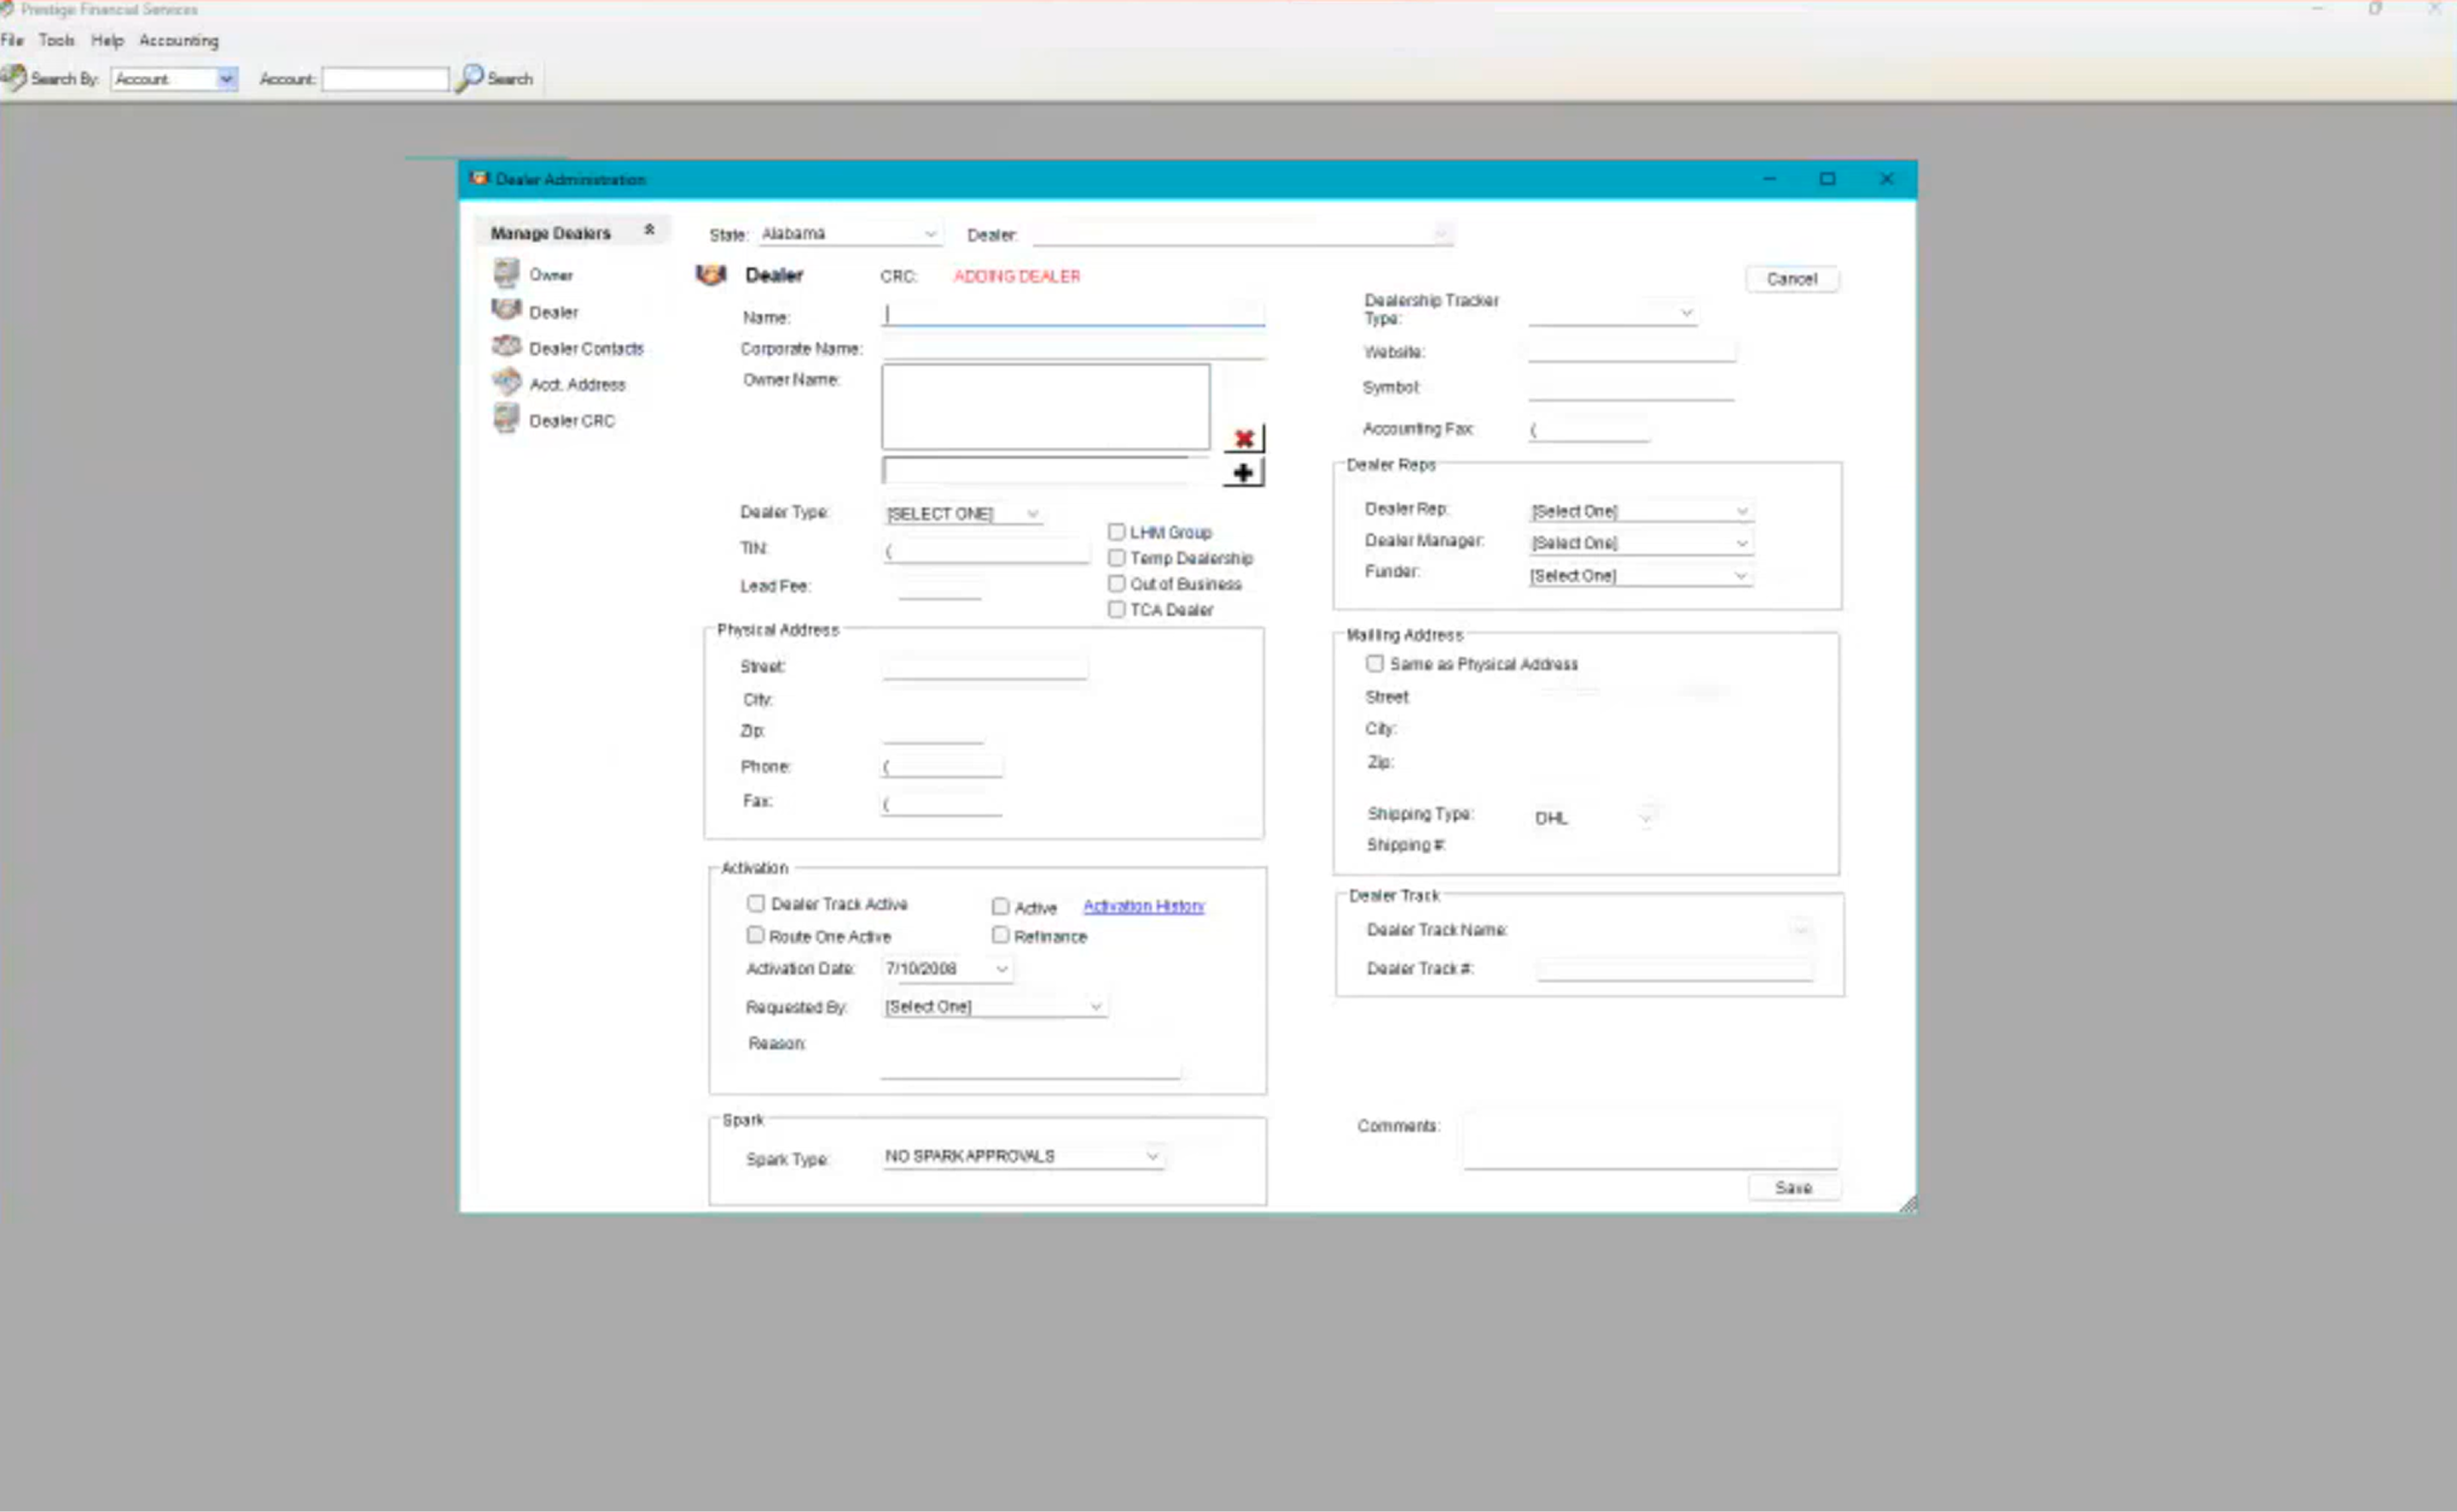The width and height of the screenshot is (2457, 1512).
Task: Open the State dropdown showing Alabama
Action: point(930,234)
